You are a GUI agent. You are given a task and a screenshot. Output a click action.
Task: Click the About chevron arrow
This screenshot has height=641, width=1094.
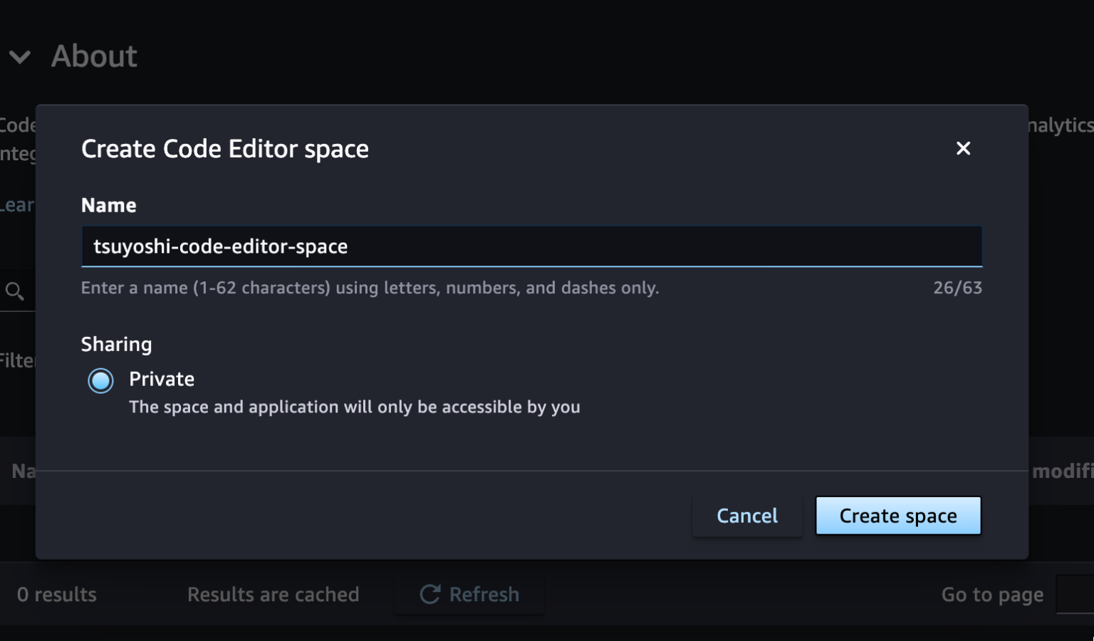tap(20, 57)
